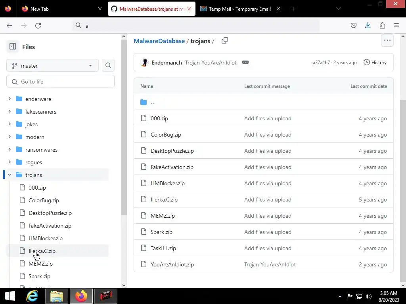Expand the rogues folder chevron
Image resolution: width=406 pixels, height=304 pixels.
coord(10,162)
